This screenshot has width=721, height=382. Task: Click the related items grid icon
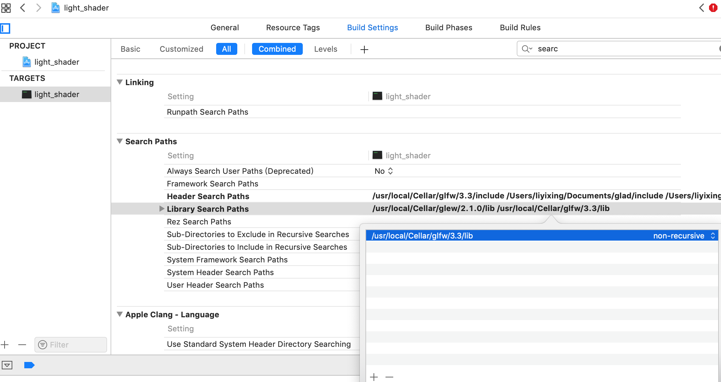(6, 8)
